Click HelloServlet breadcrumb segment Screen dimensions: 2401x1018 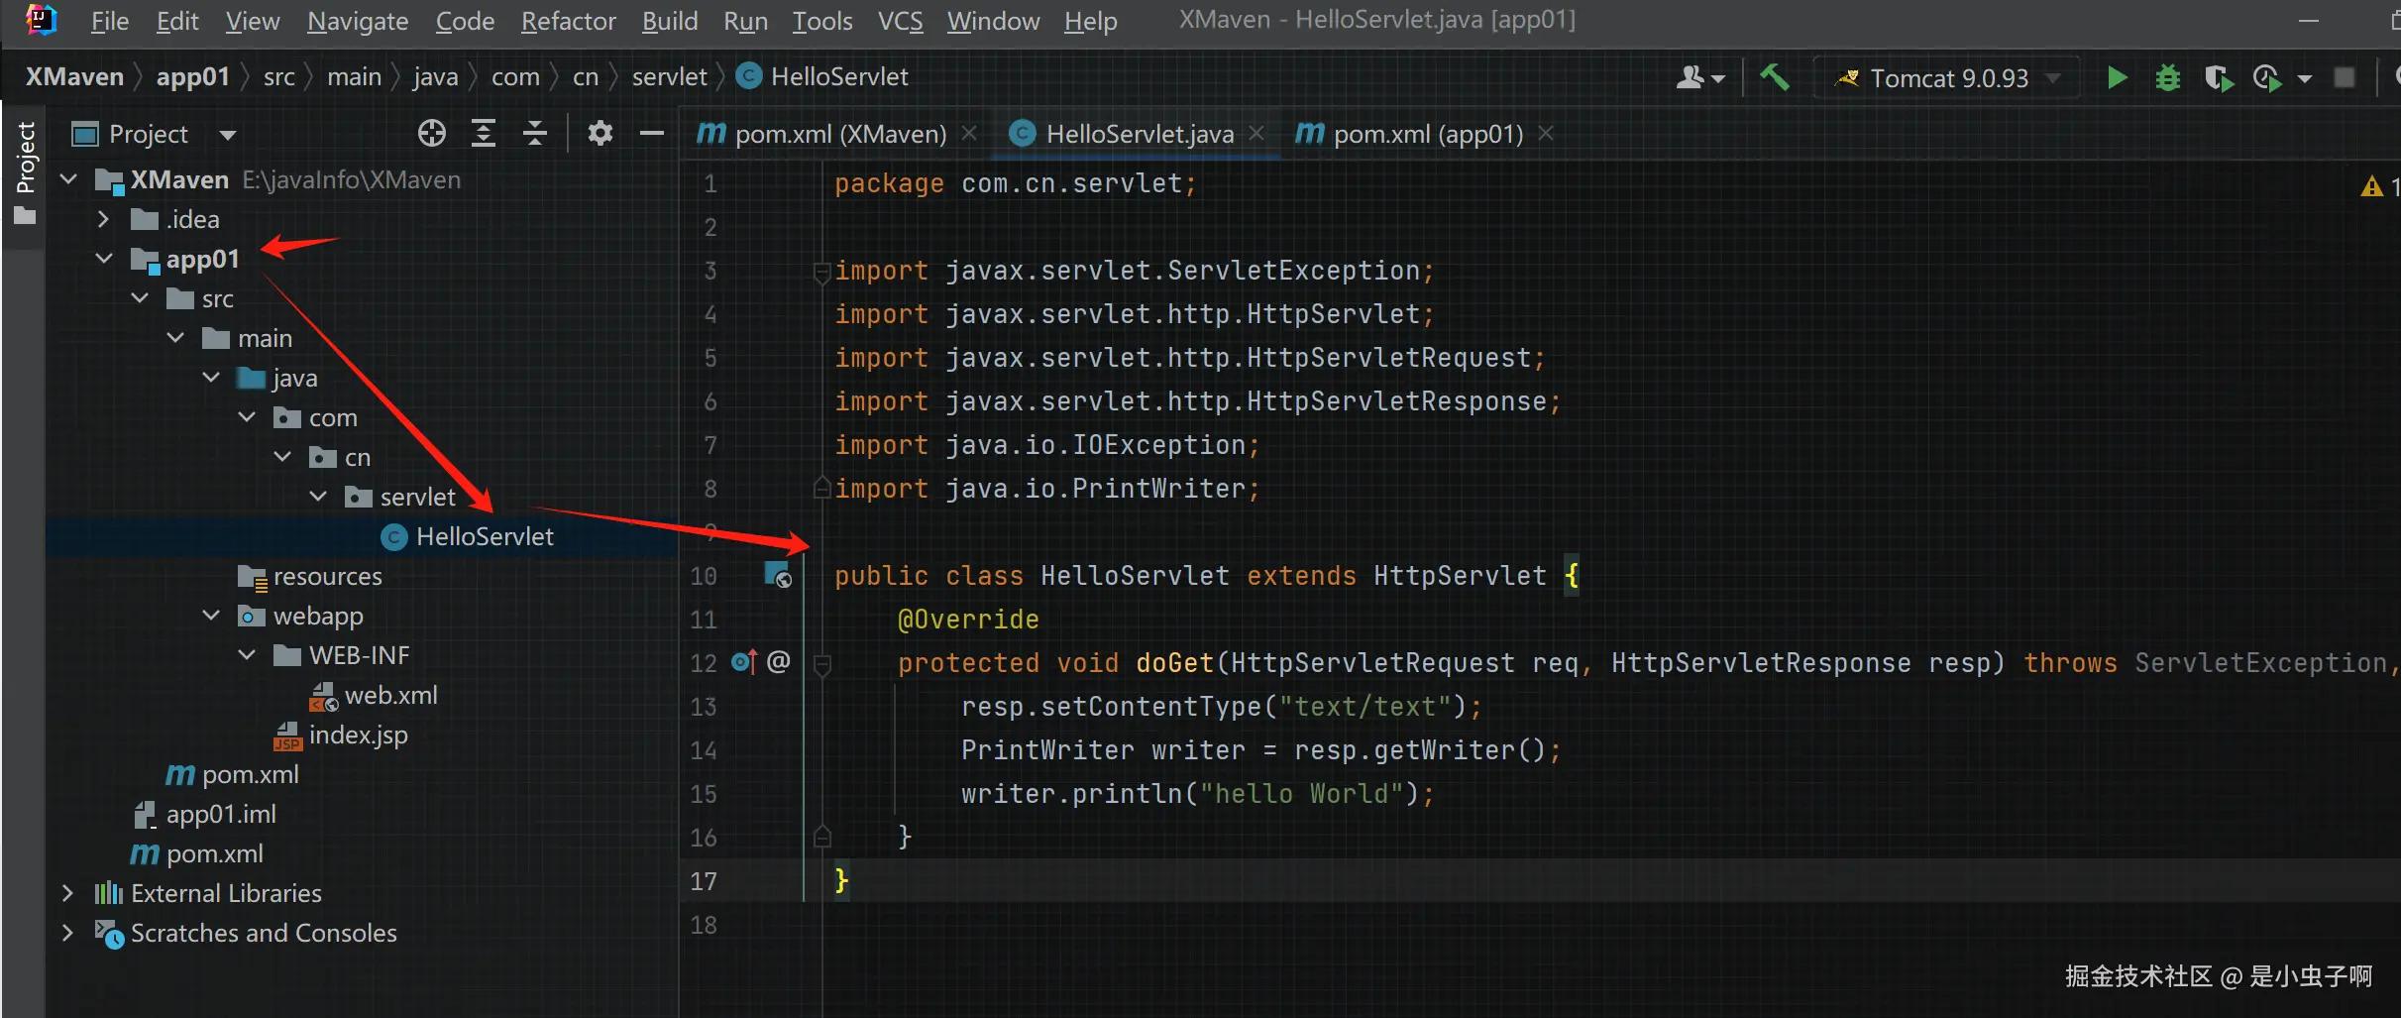(x=823, y=76)
